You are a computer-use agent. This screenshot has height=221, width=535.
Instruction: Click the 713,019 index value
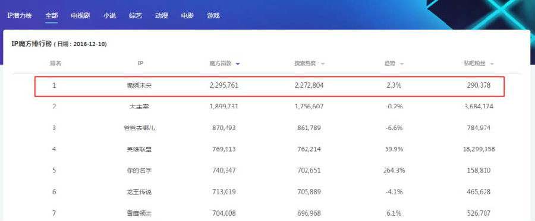click(224, 192)
